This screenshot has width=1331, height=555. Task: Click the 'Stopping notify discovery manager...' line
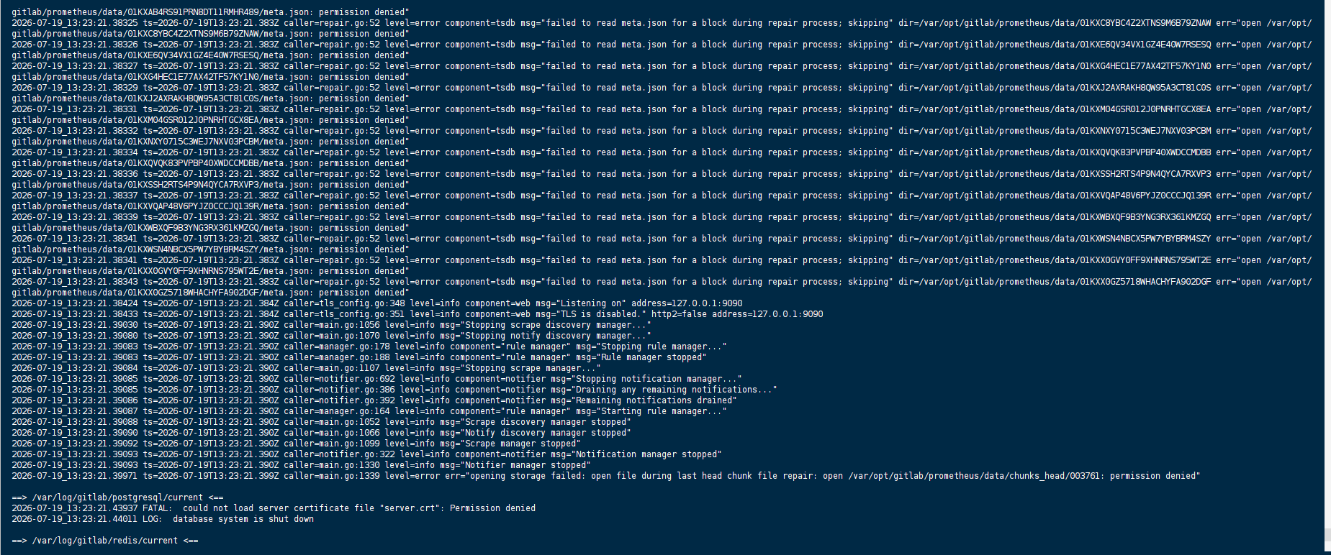pyautogui.click(x=332, y=336)
